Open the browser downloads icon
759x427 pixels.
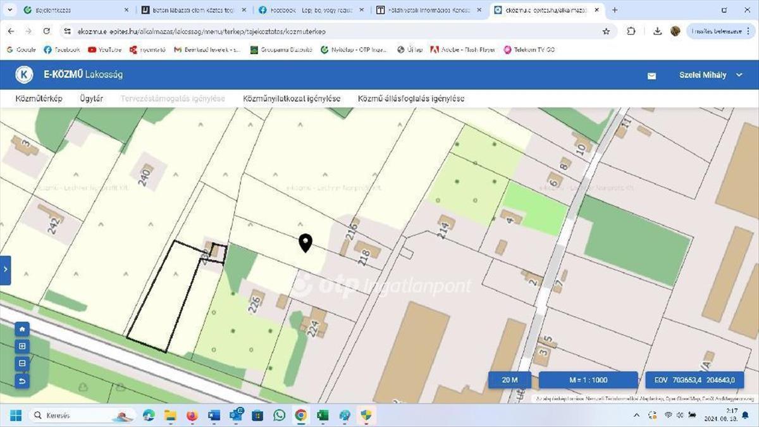pos(658,31)
